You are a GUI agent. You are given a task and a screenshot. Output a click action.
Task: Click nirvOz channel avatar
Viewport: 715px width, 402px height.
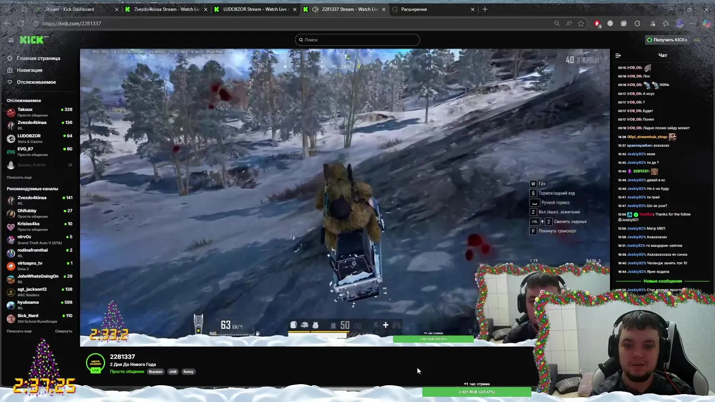click(x=11, y=239)
